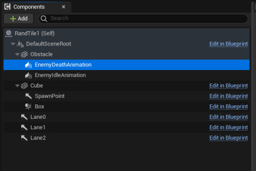Click into the component Search field
This screenshot has height=171, width=256.
143,18
